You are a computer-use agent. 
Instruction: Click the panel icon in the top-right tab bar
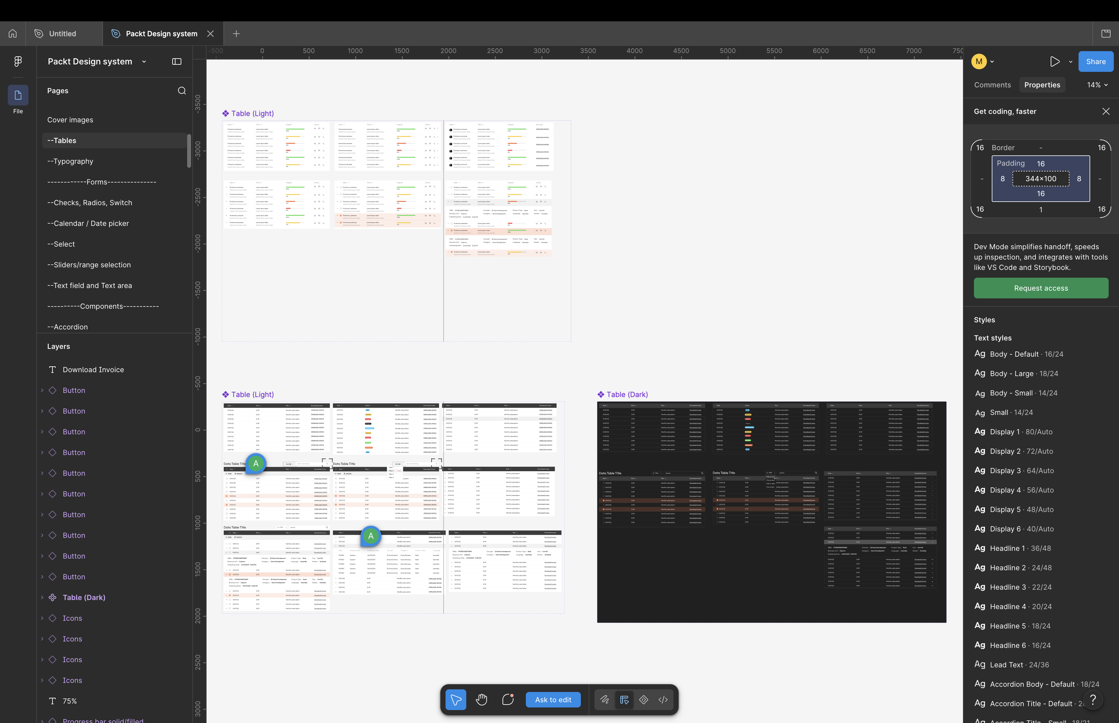click(1106, 33)
